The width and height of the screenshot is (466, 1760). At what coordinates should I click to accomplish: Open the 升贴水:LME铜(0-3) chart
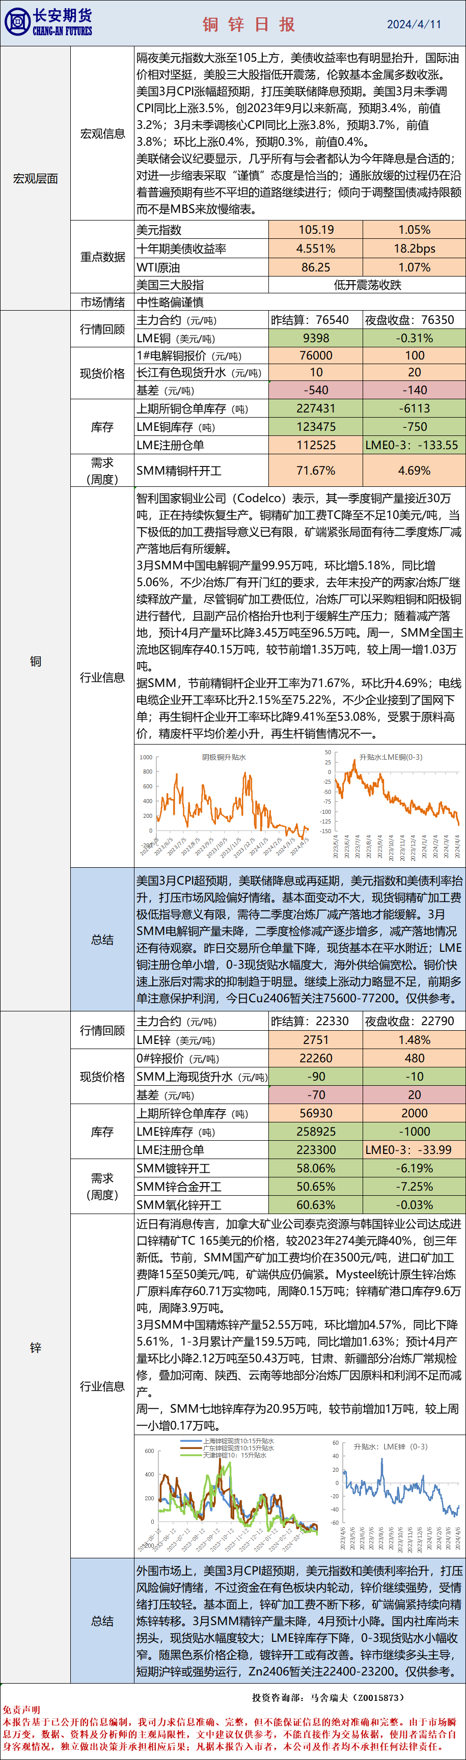(x=392, y=805)
